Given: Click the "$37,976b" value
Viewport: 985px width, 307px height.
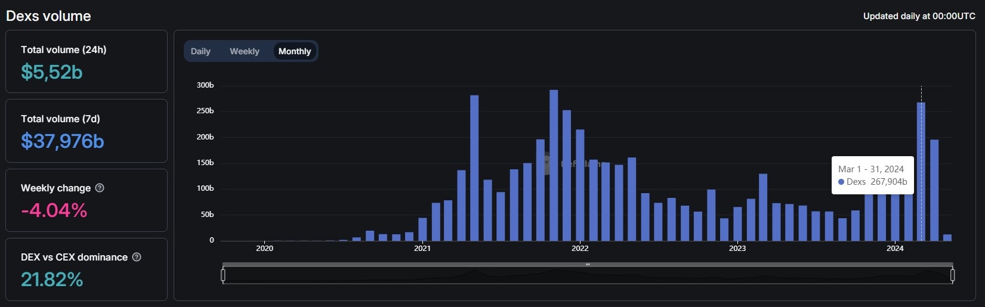Looking at the screenshot, I should coord(63,141).
